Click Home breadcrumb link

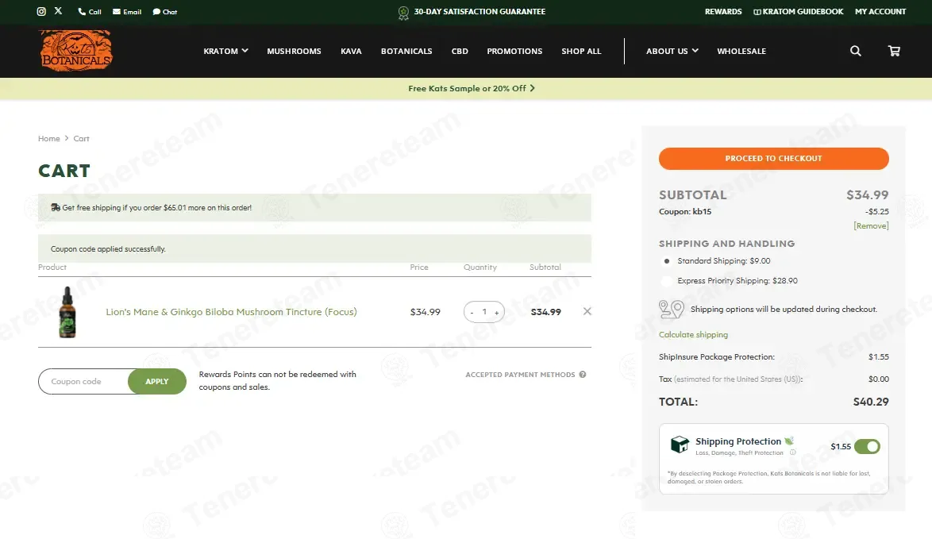click(48, 138)
